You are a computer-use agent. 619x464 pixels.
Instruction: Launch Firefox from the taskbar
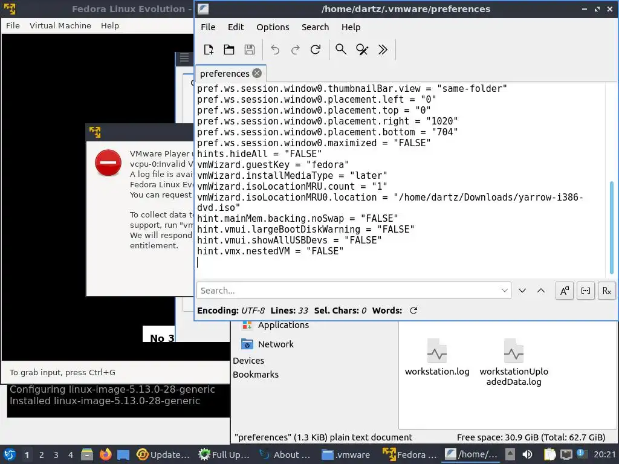click(x=105, y=454)
